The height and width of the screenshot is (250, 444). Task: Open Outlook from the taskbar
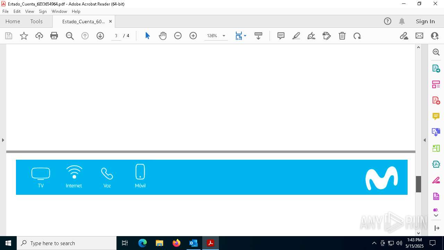click(193, 243)
